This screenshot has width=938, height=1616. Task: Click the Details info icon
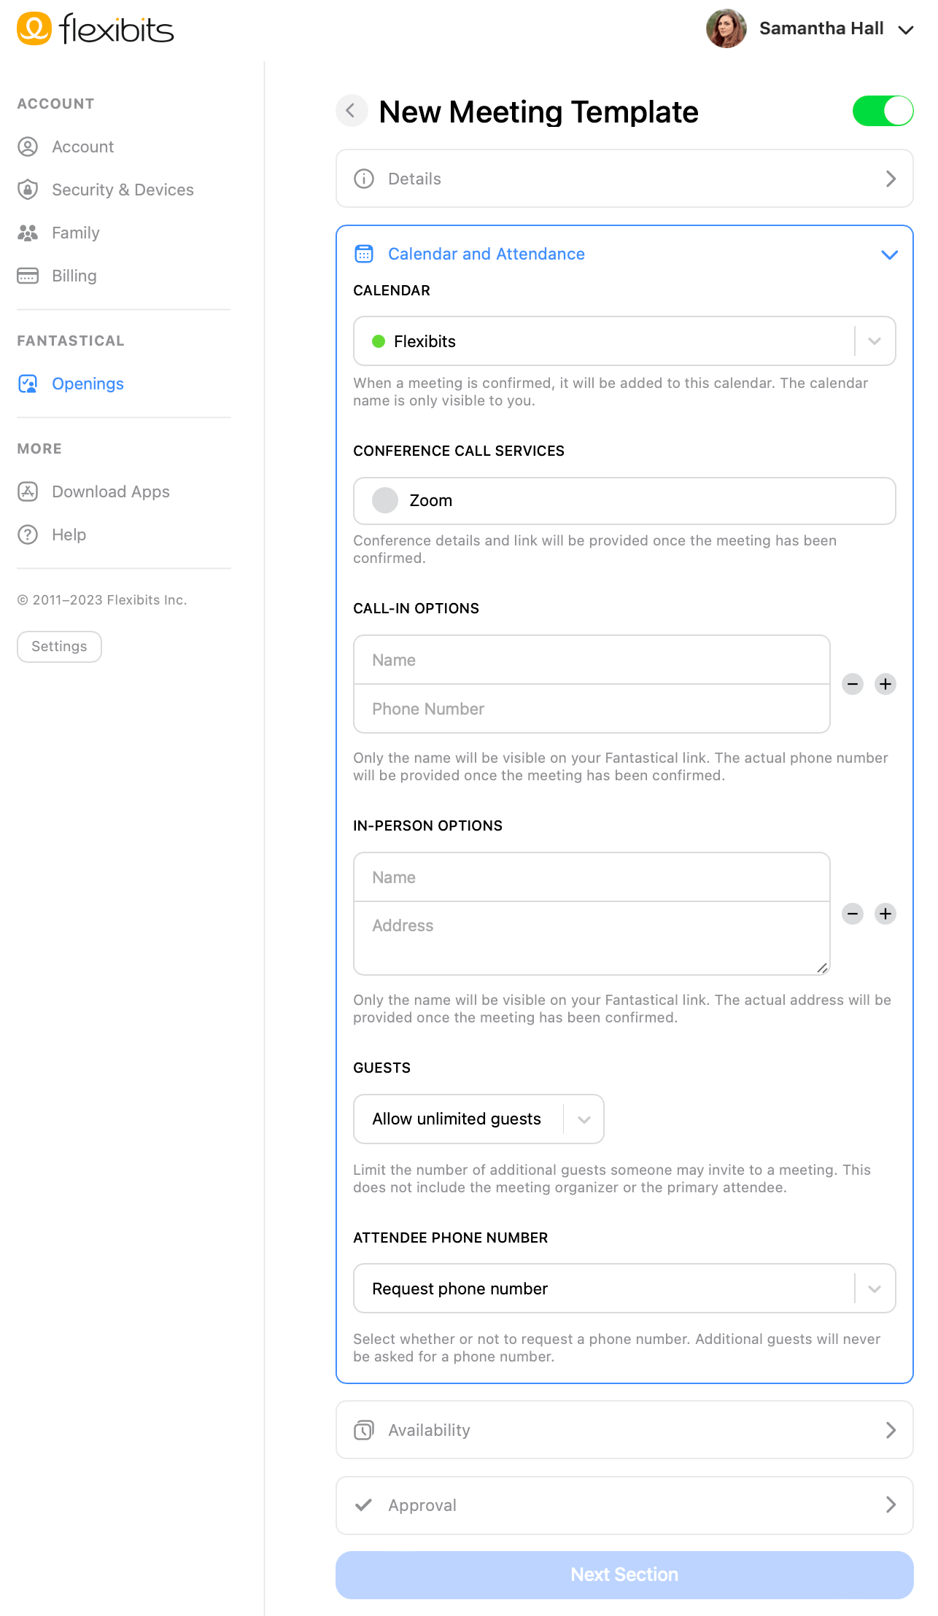pyautogui.click(x=364, y=179)
